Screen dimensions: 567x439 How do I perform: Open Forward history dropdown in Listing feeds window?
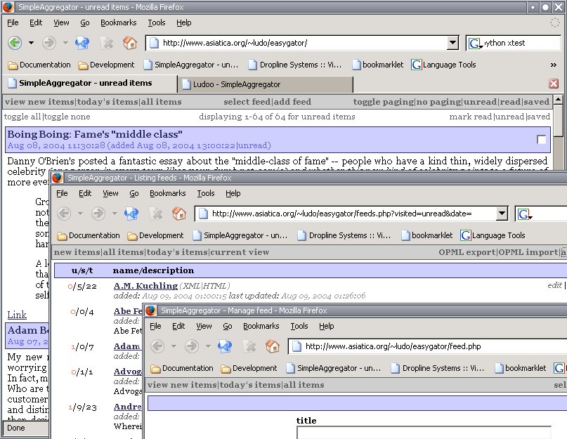coord(115,214)
